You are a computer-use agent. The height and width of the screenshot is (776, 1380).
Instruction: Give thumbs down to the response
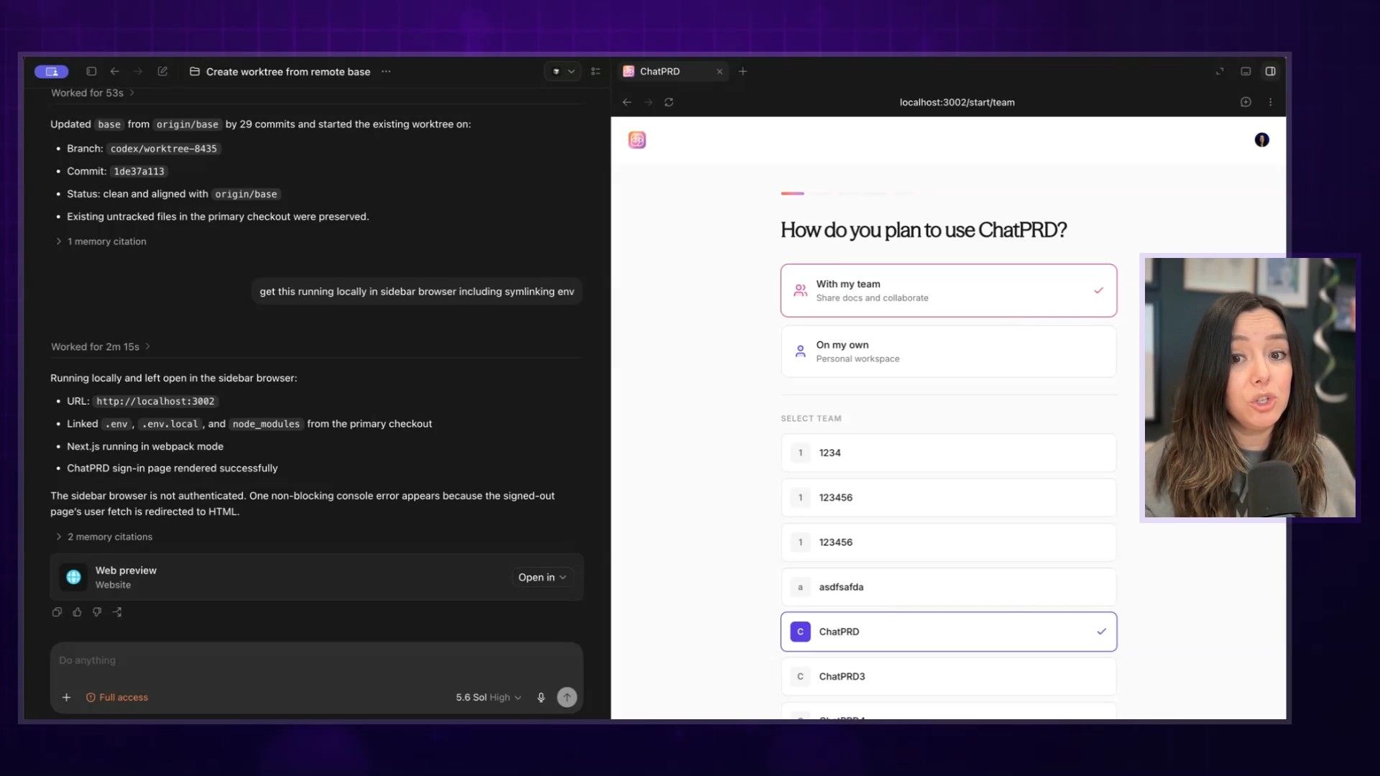click(x=97, y=612)
